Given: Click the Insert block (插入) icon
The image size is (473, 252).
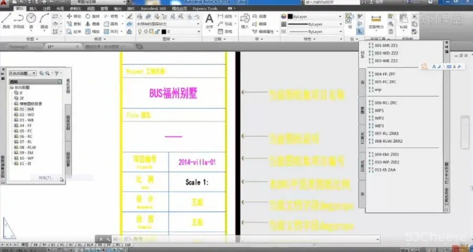Looking at the screenshot, I should coord(245,20).
